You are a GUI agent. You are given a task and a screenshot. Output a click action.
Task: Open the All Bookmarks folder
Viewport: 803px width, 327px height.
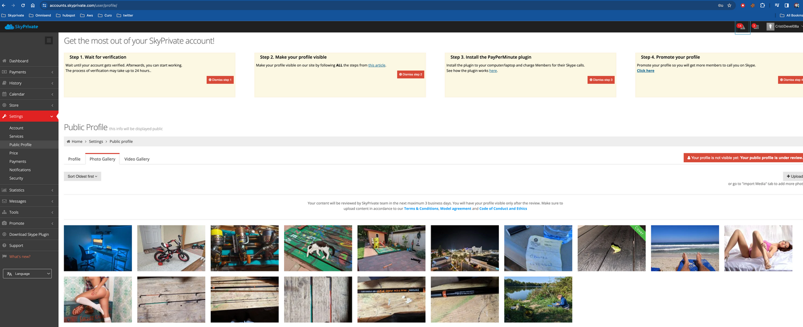coord(791,16)
